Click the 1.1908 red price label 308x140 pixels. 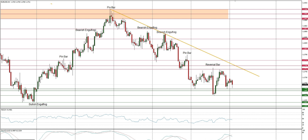[x=305, y=9]
